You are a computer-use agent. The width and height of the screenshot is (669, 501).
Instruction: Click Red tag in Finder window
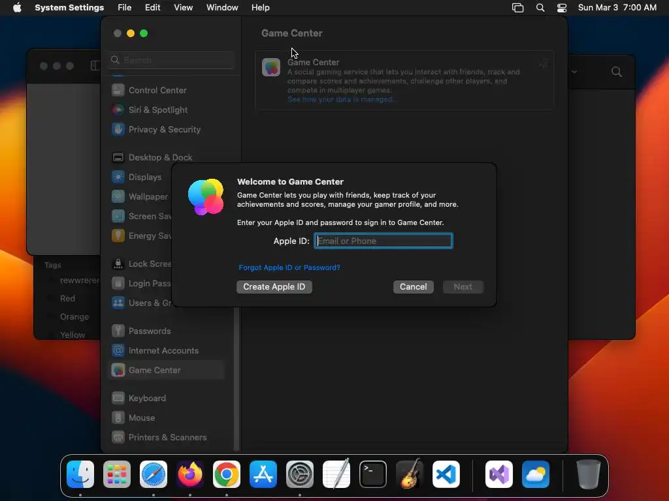(67, 299)
